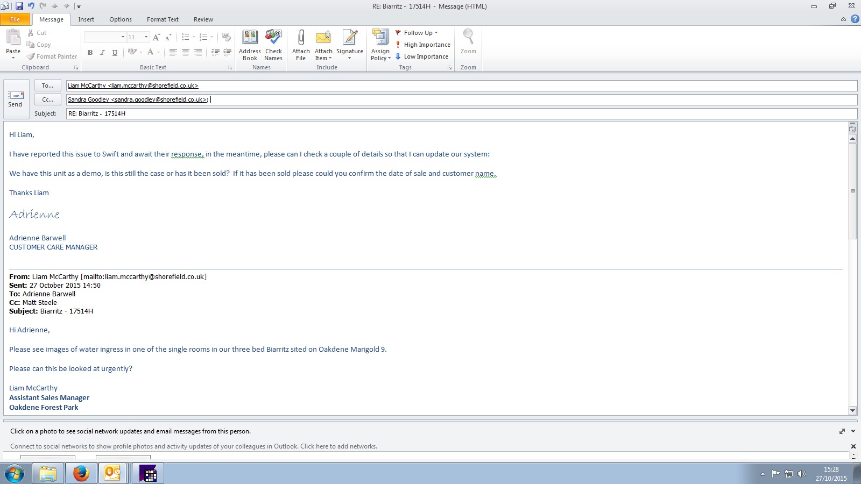Open the text highlight color dropdown arrow
The width and height of the screenshot is (861, 484).
click(141, 52)
